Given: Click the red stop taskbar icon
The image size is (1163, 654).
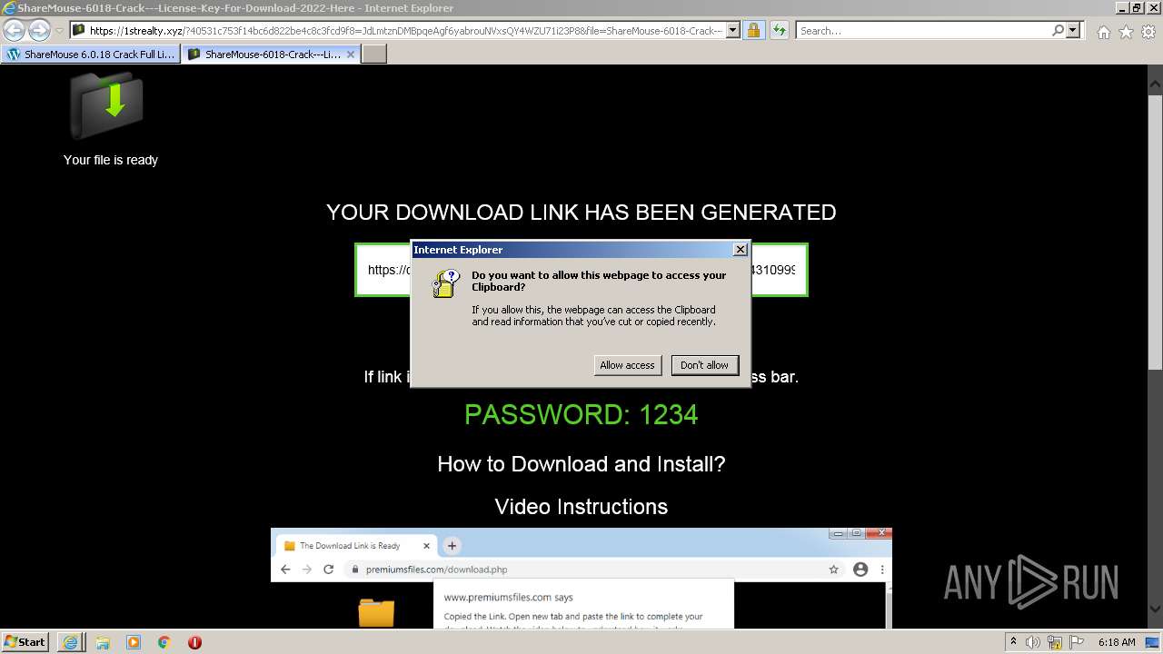Looking at the screenshot, I should 194,642.
